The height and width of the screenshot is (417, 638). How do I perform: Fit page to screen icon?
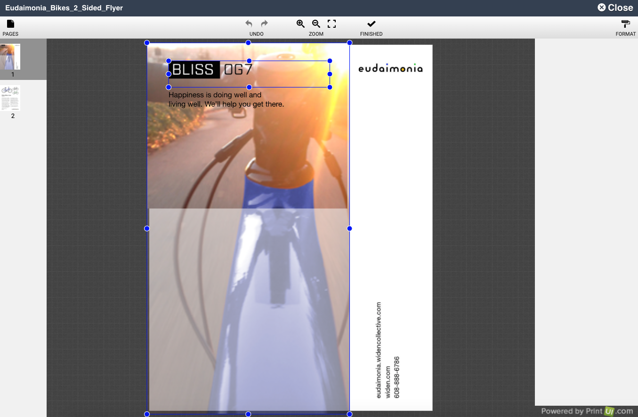pyautogui.click(x=332, y=24)
